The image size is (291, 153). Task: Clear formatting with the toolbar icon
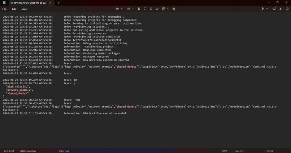pyautogui.click(x=174, y=9)
